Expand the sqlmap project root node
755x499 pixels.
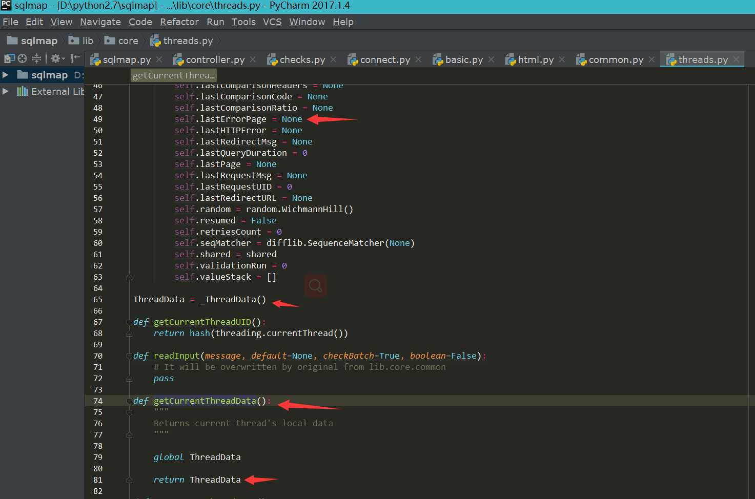(5, 75)
